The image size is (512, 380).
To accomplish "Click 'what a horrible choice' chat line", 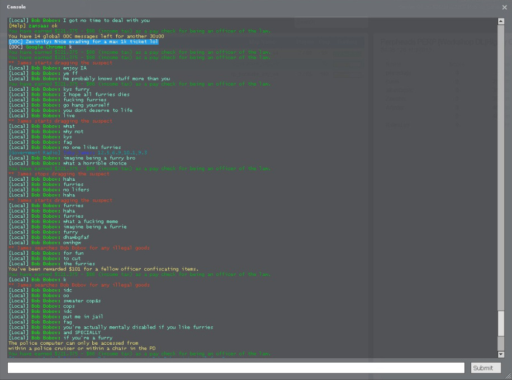I will click(68, 163).
